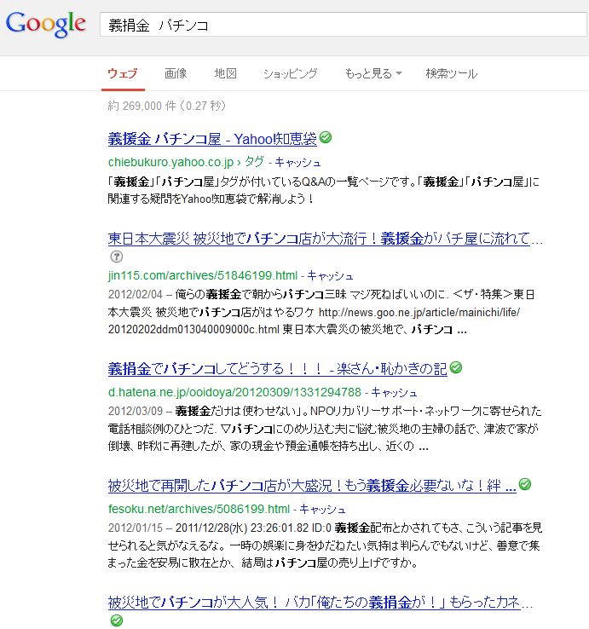Click the fesoku.net/archives/5086199.html URL text
The height and width of the screenshot is (629, 589).
199,509
